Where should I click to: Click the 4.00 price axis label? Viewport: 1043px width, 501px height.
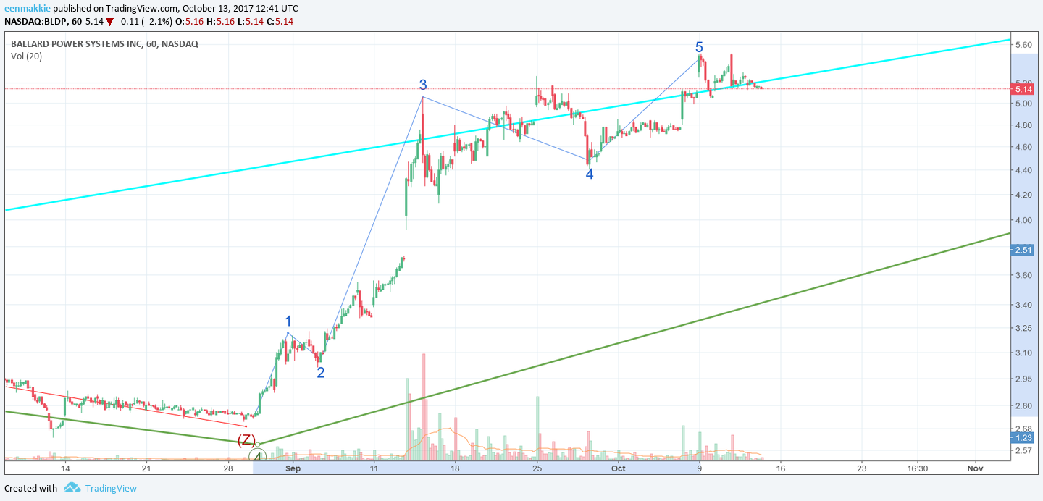1023,220
